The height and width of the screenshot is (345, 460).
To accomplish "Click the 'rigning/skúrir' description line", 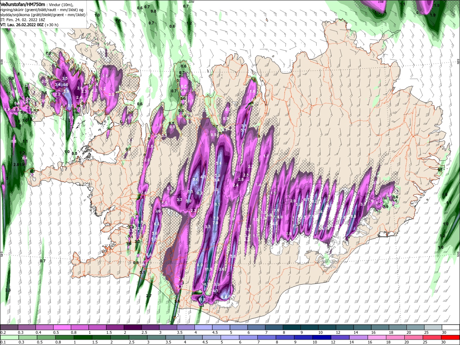I will point(42,10).
